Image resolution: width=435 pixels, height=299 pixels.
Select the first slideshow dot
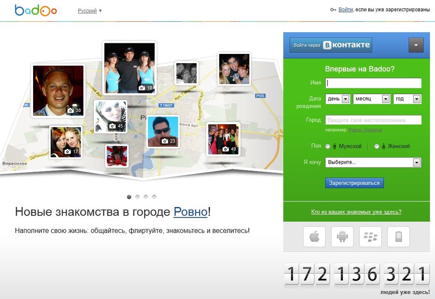click(129, 197)
